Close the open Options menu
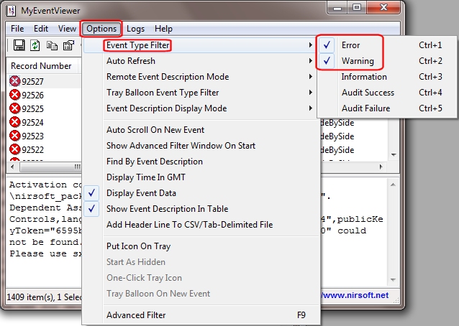Viewport: 459px width, 326px height. 101,29
